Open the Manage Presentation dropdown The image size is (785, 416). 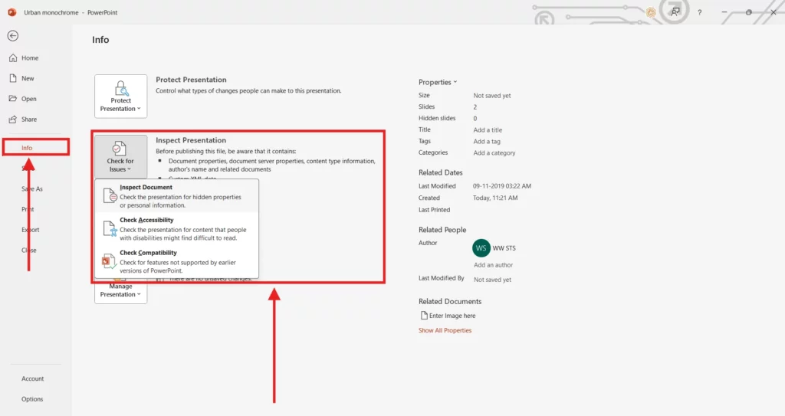click(x=121, y=291)
